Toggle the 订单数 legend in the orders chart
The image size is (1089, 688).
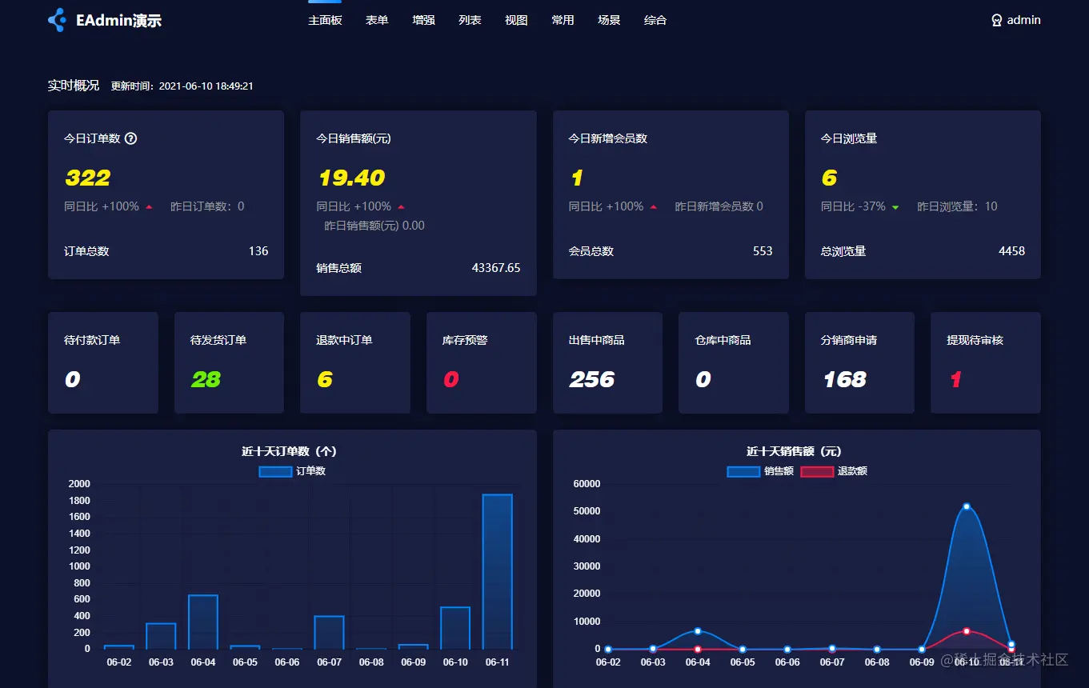292,471
